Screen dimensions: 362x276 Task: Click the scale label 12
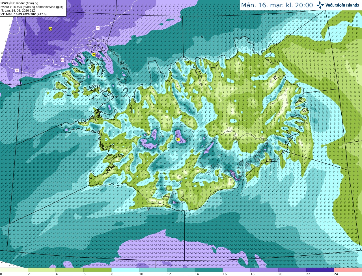tap(169, 274)
